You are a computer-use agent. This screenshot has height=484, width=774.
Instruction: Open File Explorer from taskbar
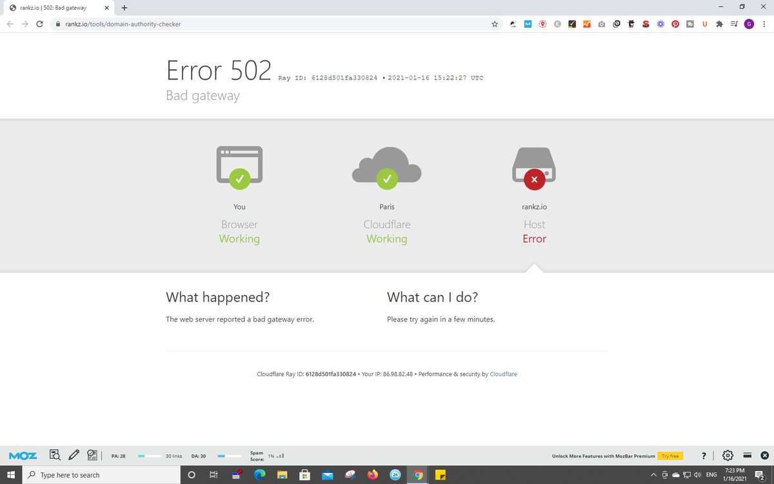click(282, 475)
